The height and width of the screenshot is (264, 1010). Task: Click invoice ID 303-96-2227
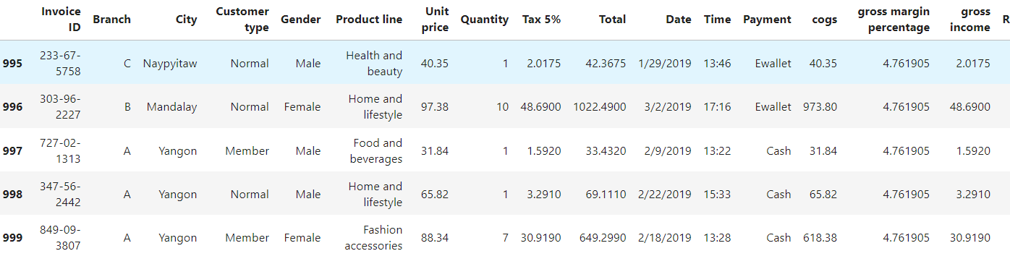(x=61, y=106)
